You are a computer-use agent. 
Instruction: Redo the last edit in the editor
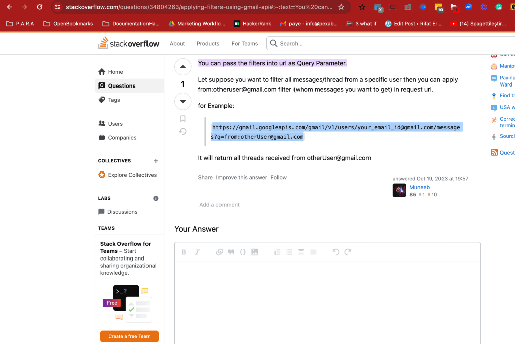[348, 252]
